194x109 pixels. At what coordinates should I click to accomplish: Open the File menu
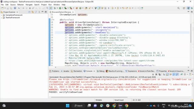click(x=2, y=5)
